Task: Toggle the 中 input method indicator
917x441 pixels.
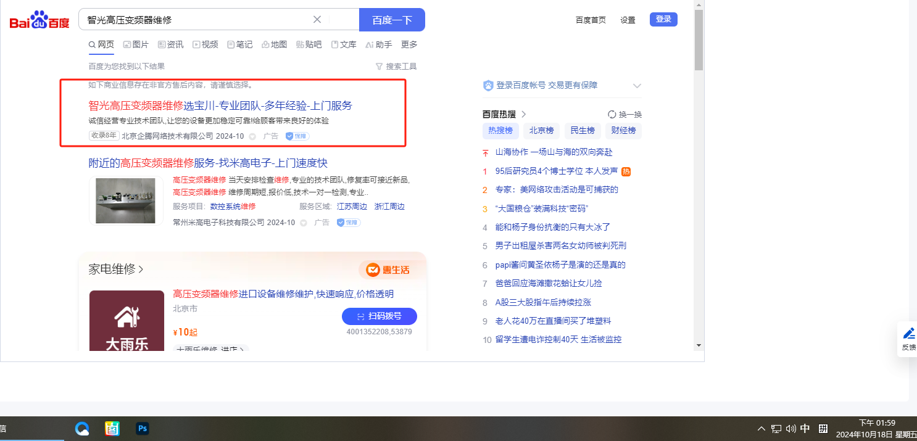Action: tap(805, 429)
